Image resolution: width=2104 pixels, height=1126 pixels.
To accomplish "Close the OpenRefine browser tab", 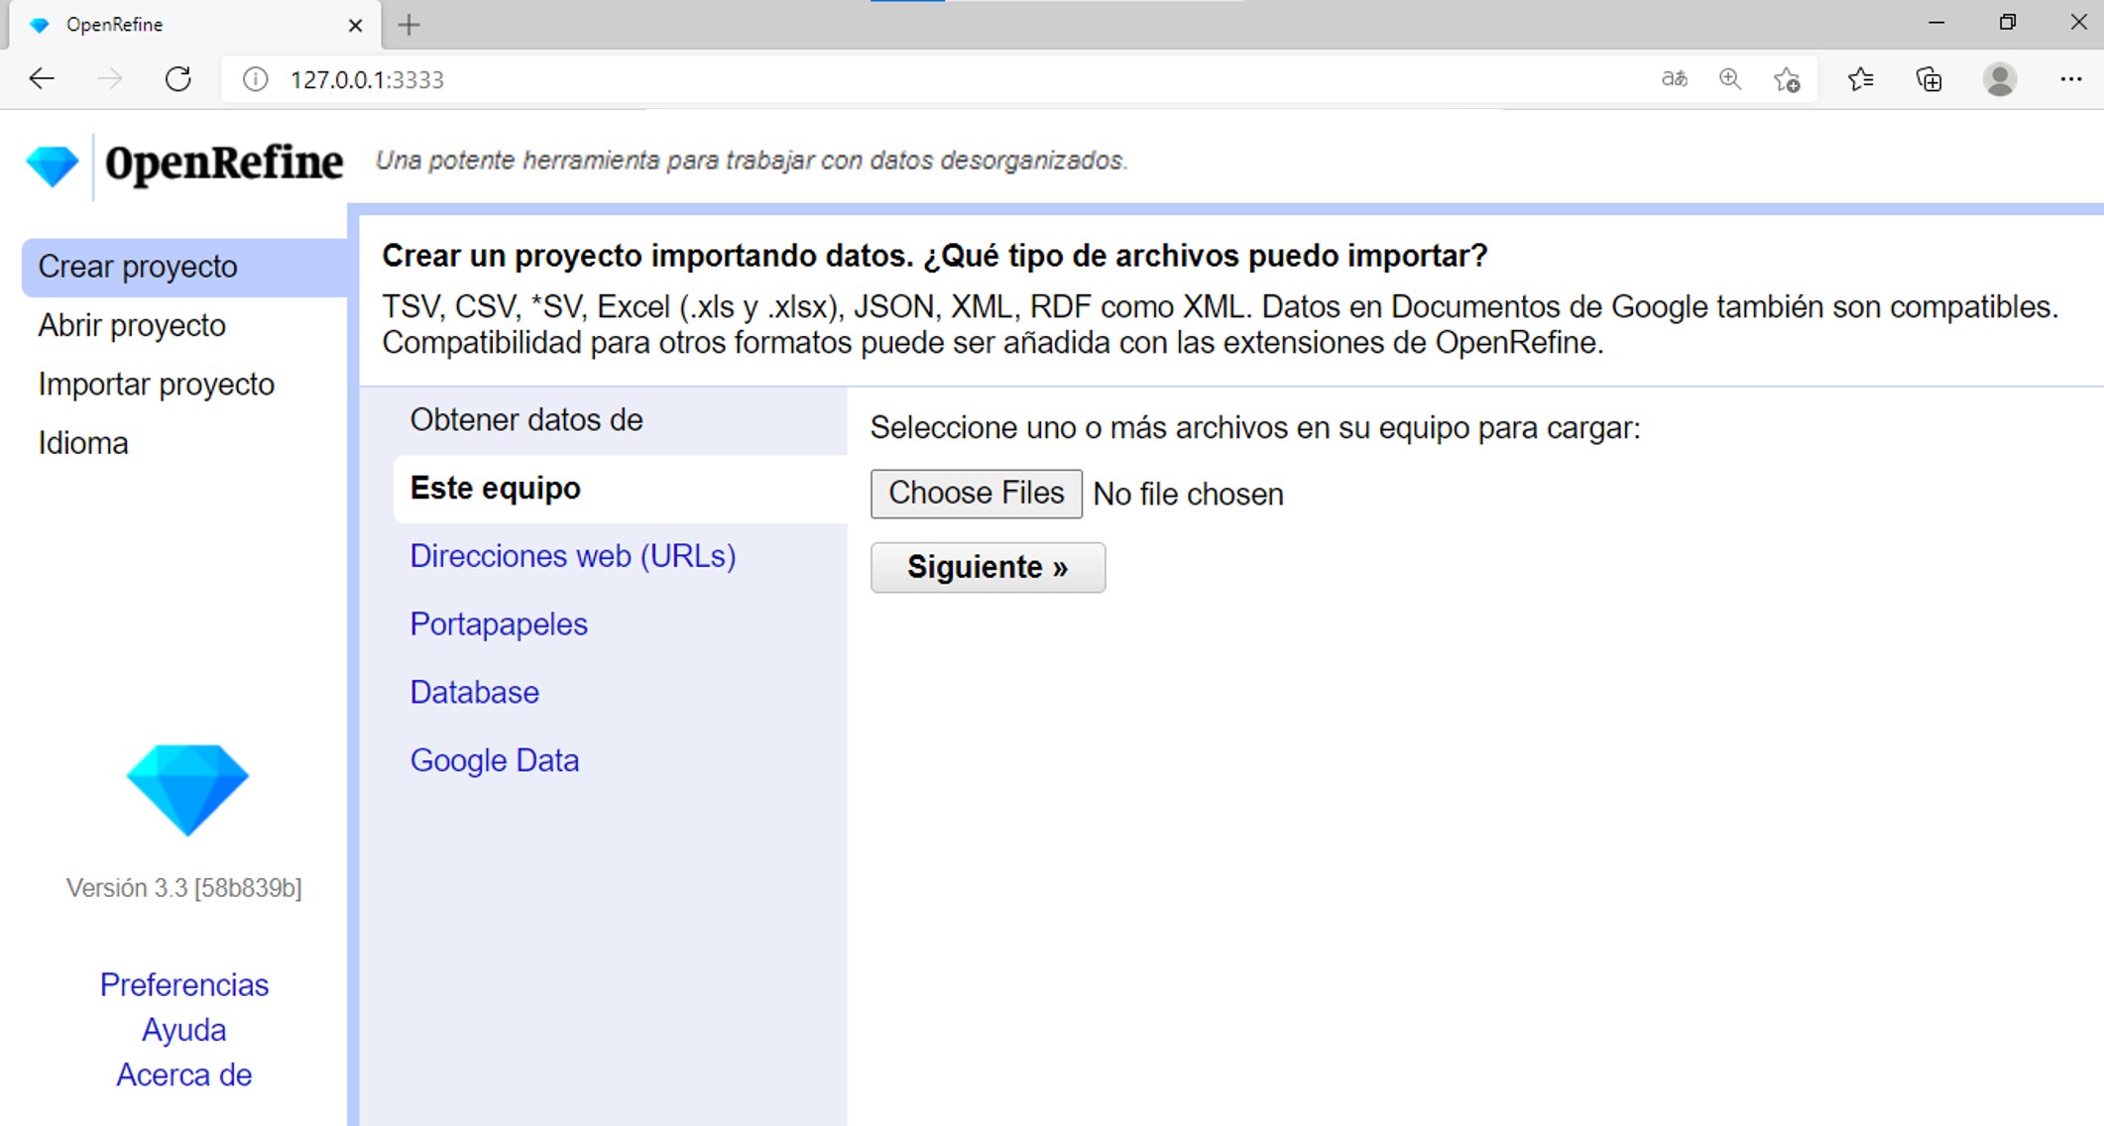I will pyautogui.click(x=355, y=26).
